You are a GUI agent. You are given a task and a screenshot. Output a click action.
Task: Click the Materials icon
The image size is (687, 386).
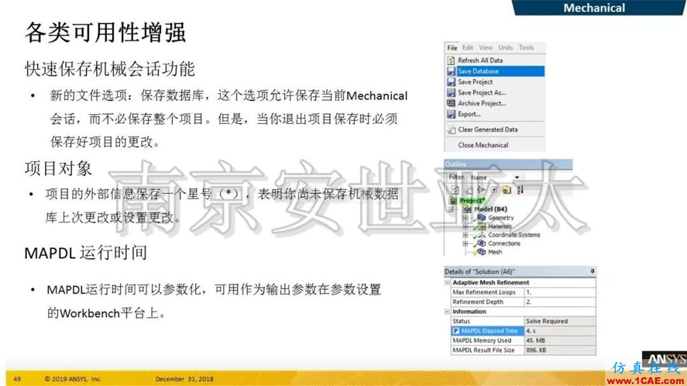coord(482,226)
